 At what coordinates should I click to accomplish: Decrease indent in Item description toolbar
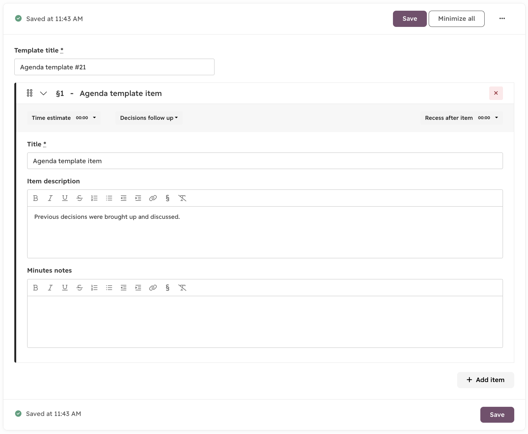click(123, 198)
